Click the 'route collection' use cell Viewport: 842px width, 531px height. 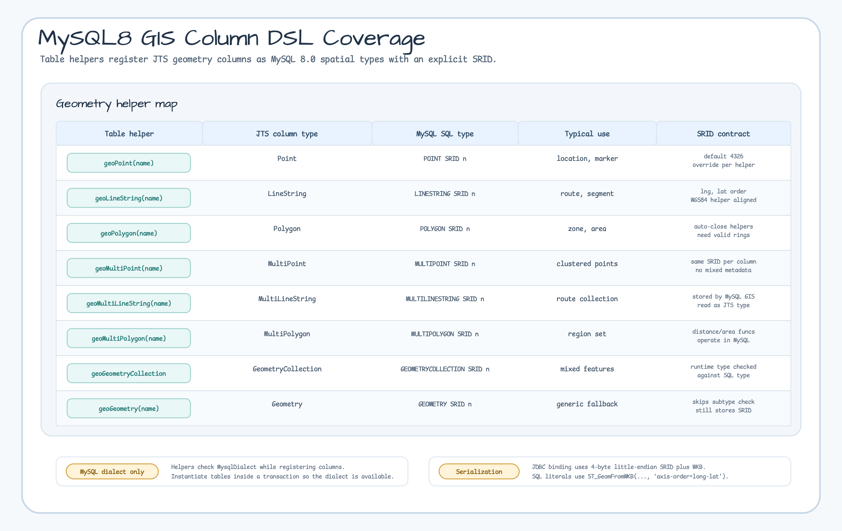coord(587,299)
